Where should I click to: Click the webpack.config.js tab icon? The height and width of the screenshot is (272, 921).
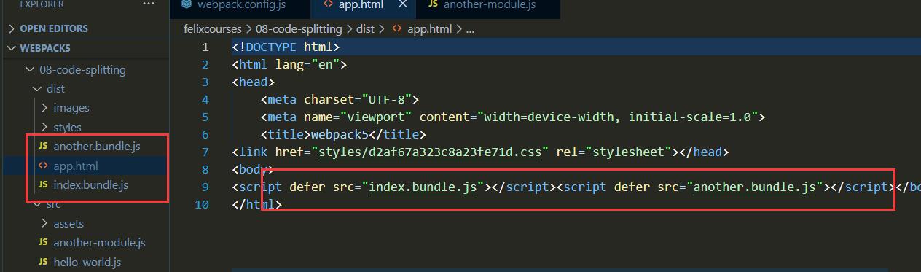(x=187, y=5)
